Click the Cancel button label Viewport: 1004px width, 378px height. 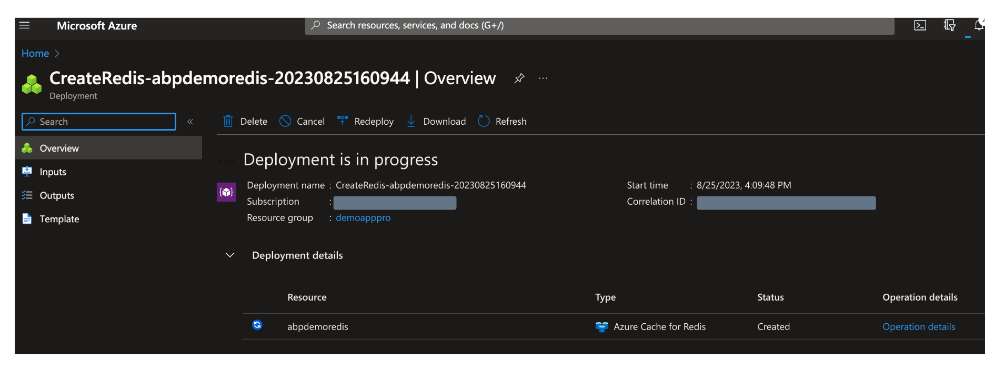[310, 122]
